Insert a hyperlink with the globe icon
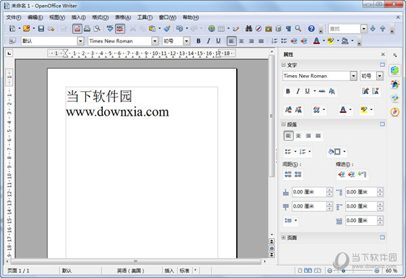406x278 pixels. pos(212,28)
